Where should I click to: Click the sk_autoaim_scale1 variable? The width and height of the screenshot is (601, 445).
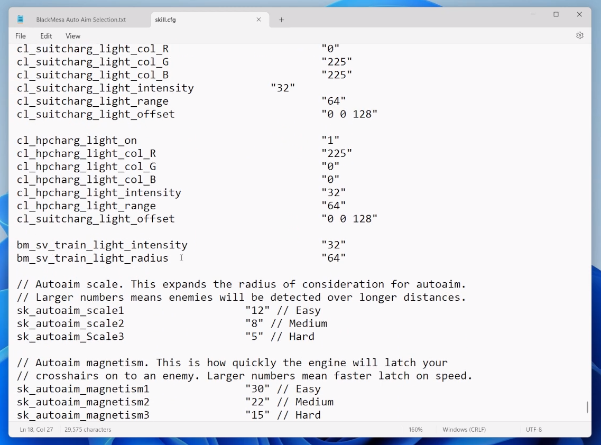click(70, 310)
